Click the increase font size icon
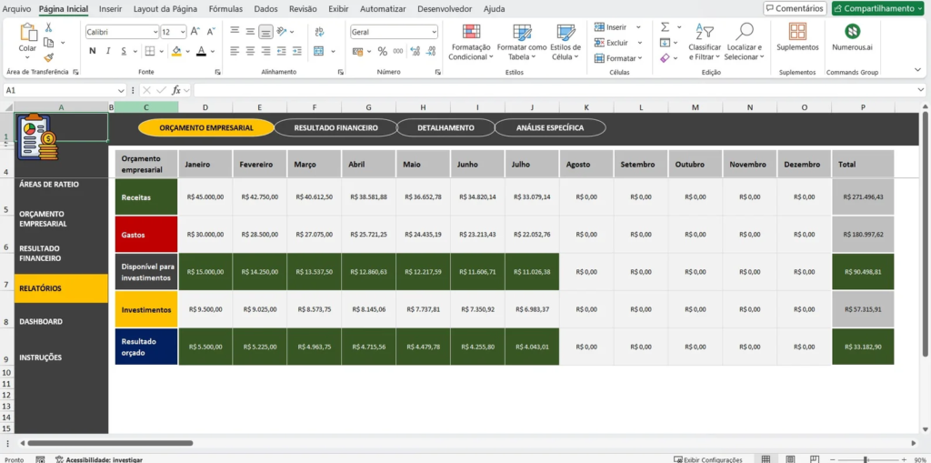The height and width of the screenshot is (463, 931). [195, 32]
